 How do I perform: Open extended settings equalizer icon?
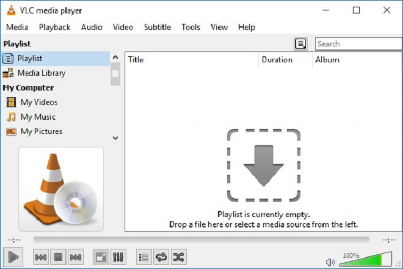(x=118, y=257)
